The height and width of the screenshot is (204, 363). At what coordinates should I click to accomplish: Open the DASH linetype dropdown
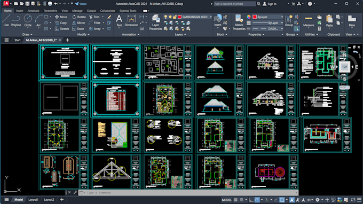tap(282, 29)
